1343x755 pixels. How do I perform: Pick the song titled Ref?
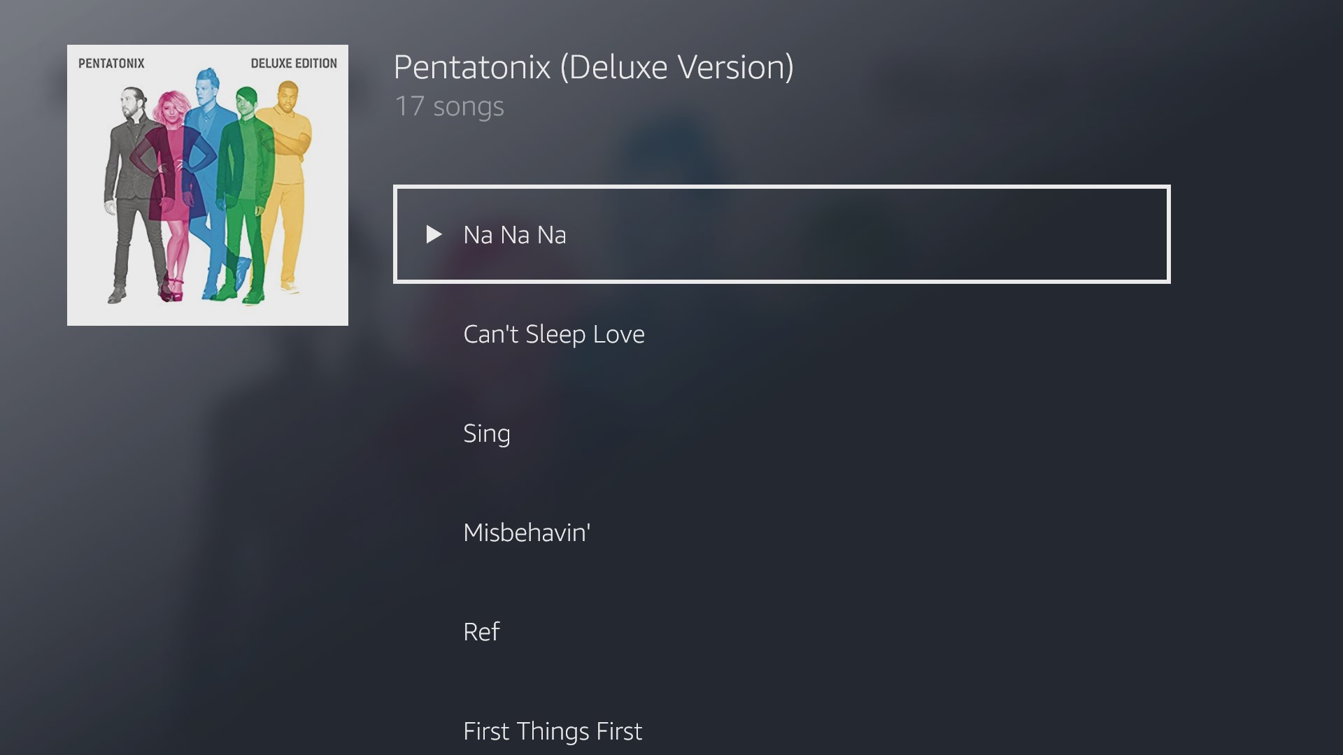point(481,632)
